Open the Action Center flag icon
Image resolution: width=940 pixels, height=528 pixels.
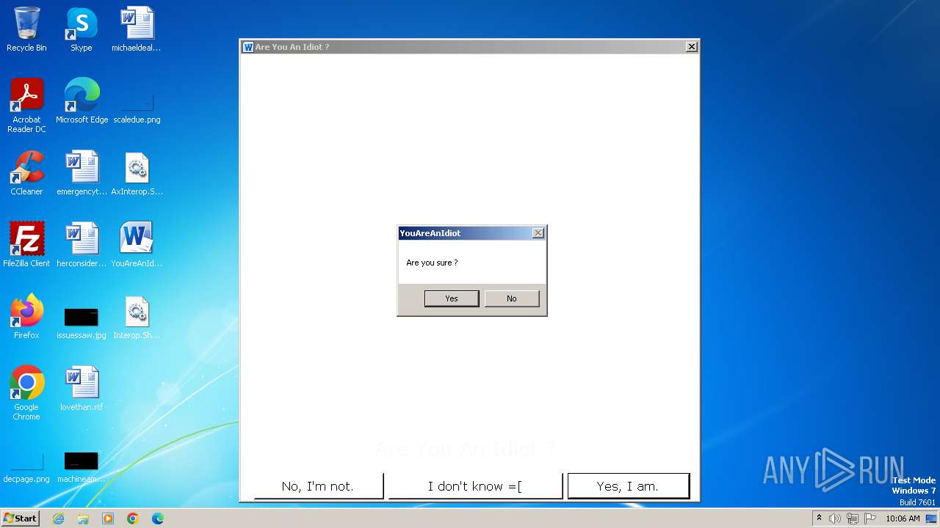(x=870, y=518)
